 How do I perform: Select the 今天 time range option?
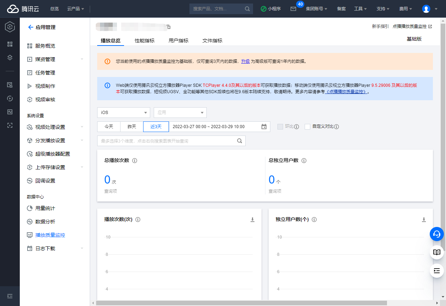point(109,127)
